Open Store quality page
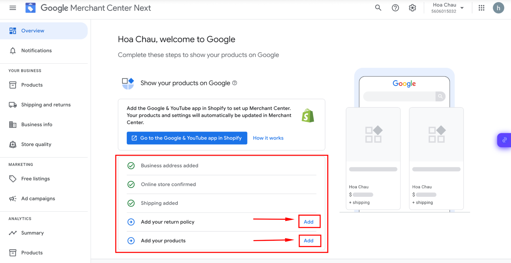The image size is (511, 263). coord(44,144)
